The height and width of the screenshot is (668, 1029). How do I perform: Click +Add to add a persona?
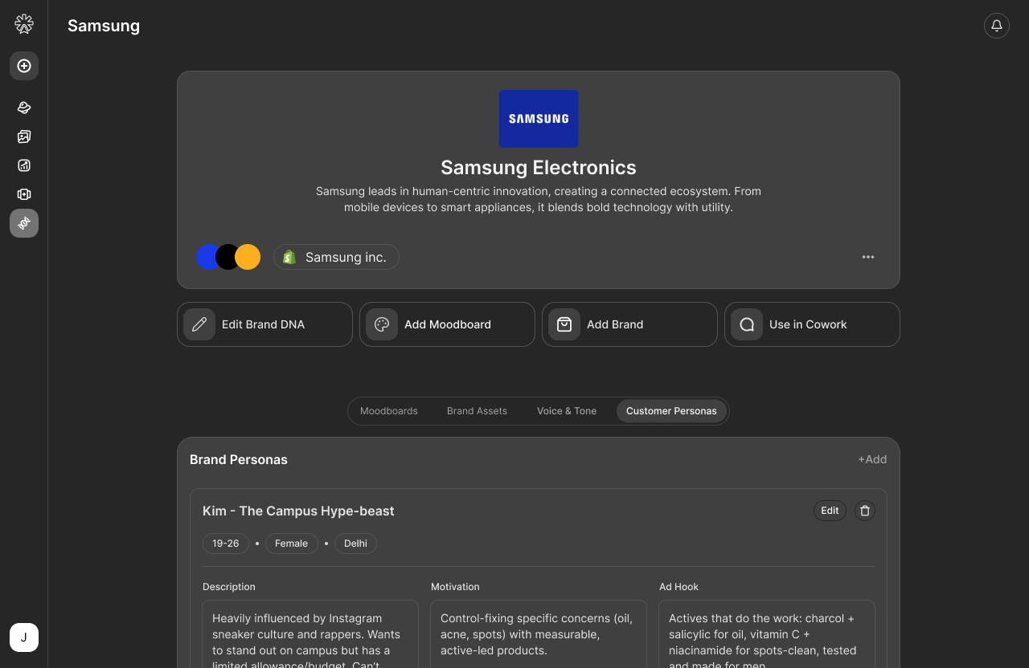coord(872,459)
